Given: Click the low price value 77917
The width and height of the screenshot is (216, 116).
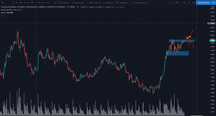Looking at the screenshot, I should point(103,7).
